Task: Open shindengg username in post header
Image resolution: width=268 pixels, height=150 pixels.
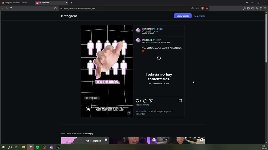Action: pos(147,29)
